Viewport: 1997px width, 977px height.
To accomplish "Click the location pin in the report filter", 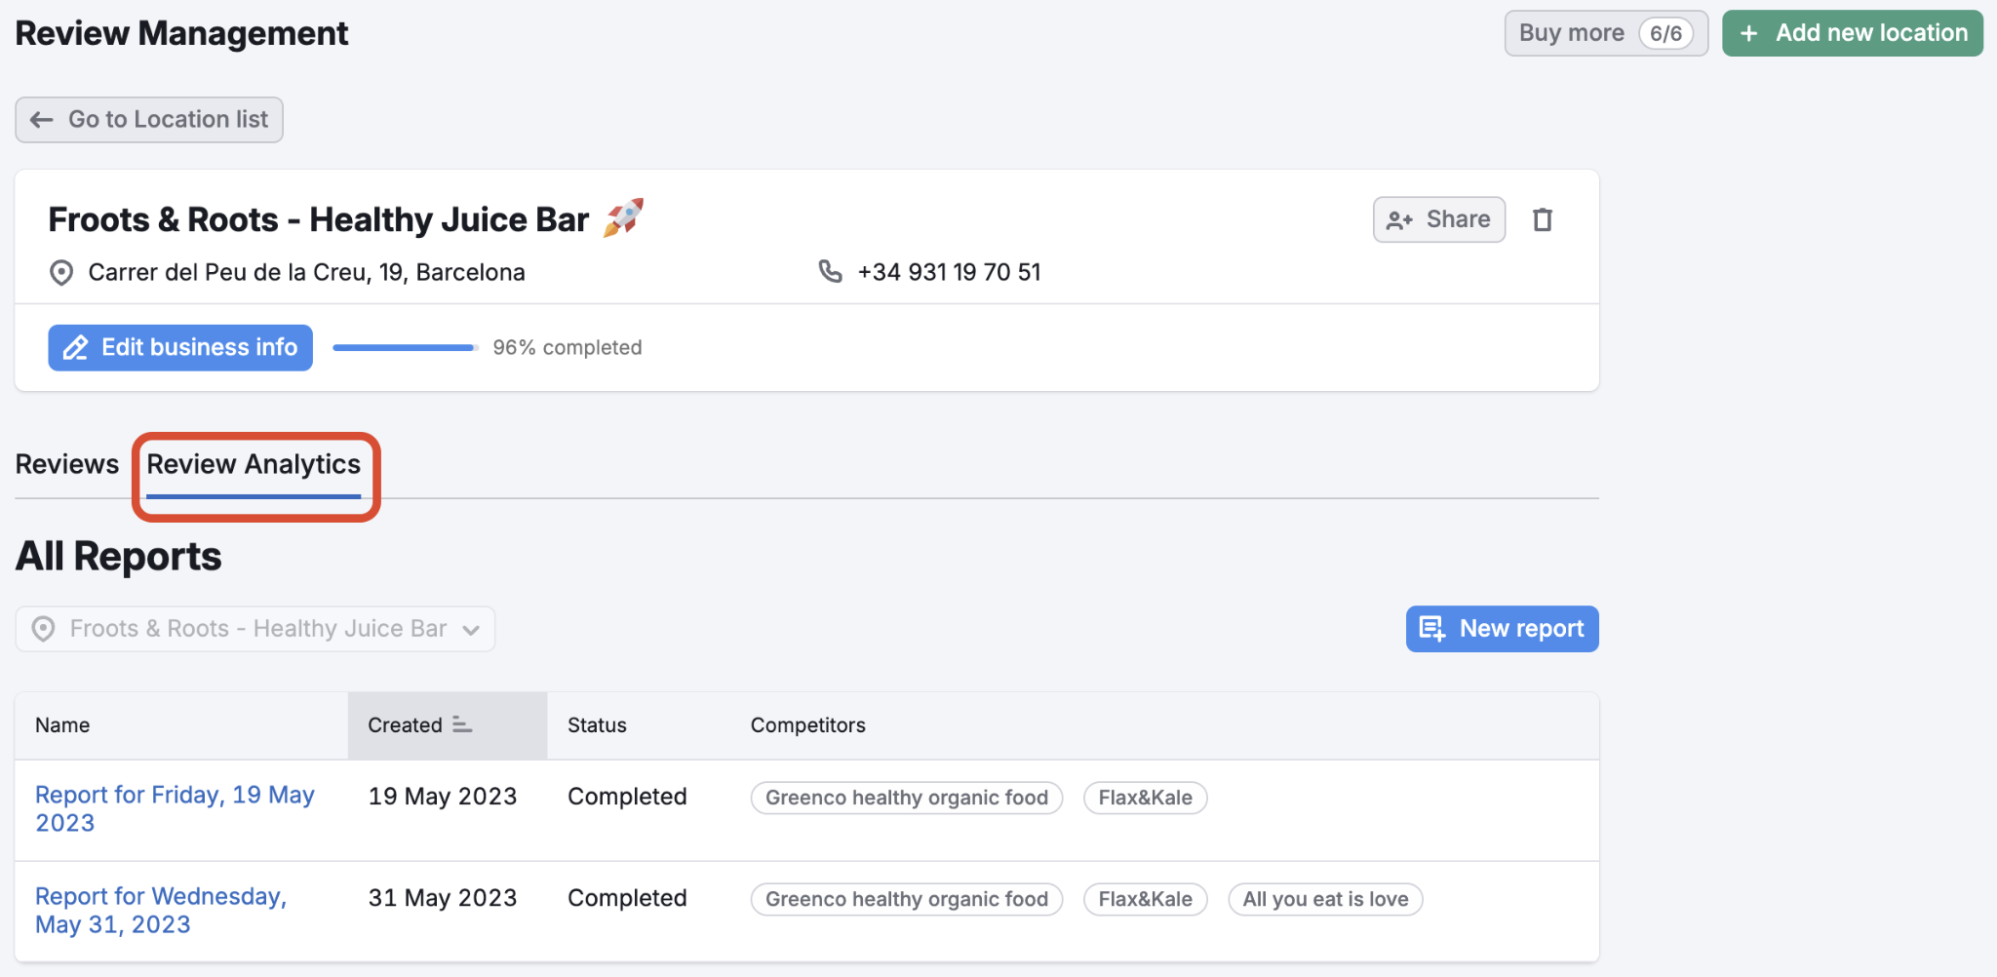I will coord(43,629).
